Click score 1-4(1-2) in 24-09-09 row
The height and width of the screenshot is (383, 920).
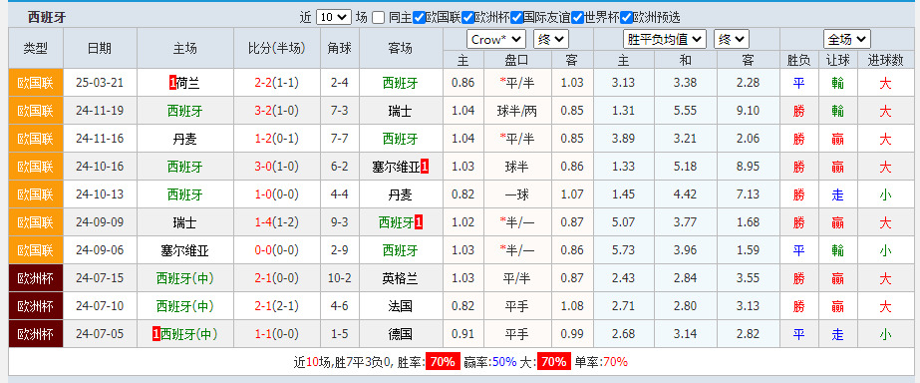[x=277, y=222]
